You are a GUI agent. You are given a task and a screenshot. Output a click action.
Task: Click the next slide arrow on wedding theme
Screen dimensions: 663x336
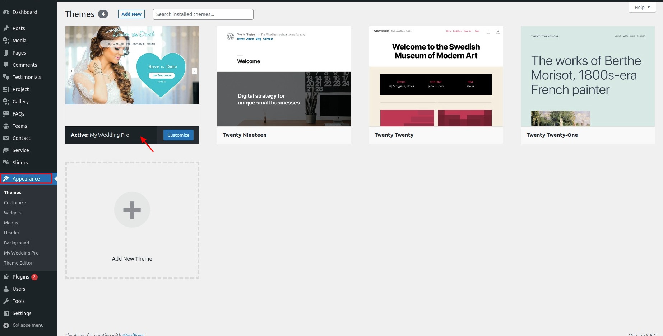(x=194, y=71)
